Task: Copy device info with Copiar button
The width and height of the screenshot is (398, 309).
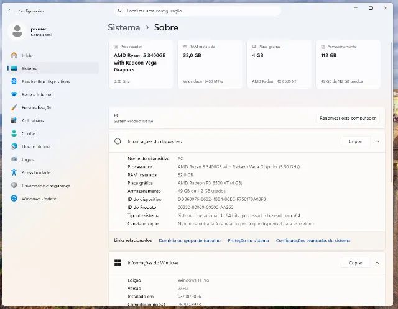Action: [355, 141]
